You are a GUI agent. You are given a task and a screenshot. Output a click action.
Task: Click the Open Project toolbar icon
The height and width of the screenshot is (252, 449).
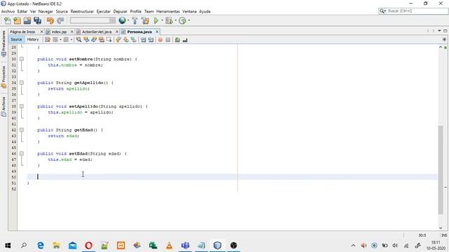tap(27, 20)
